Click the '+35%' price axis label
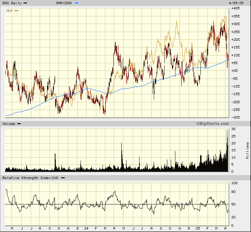Image resolution: width=251 pixels, height=232 pixels. coord(235,16)
